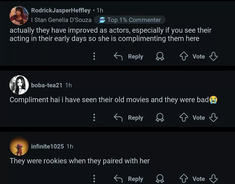Open more options on RodrickJasperHeffley's comment

click(94, 56)
